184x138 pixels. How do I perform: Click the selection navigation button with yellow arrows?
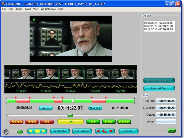pos(37,131)
